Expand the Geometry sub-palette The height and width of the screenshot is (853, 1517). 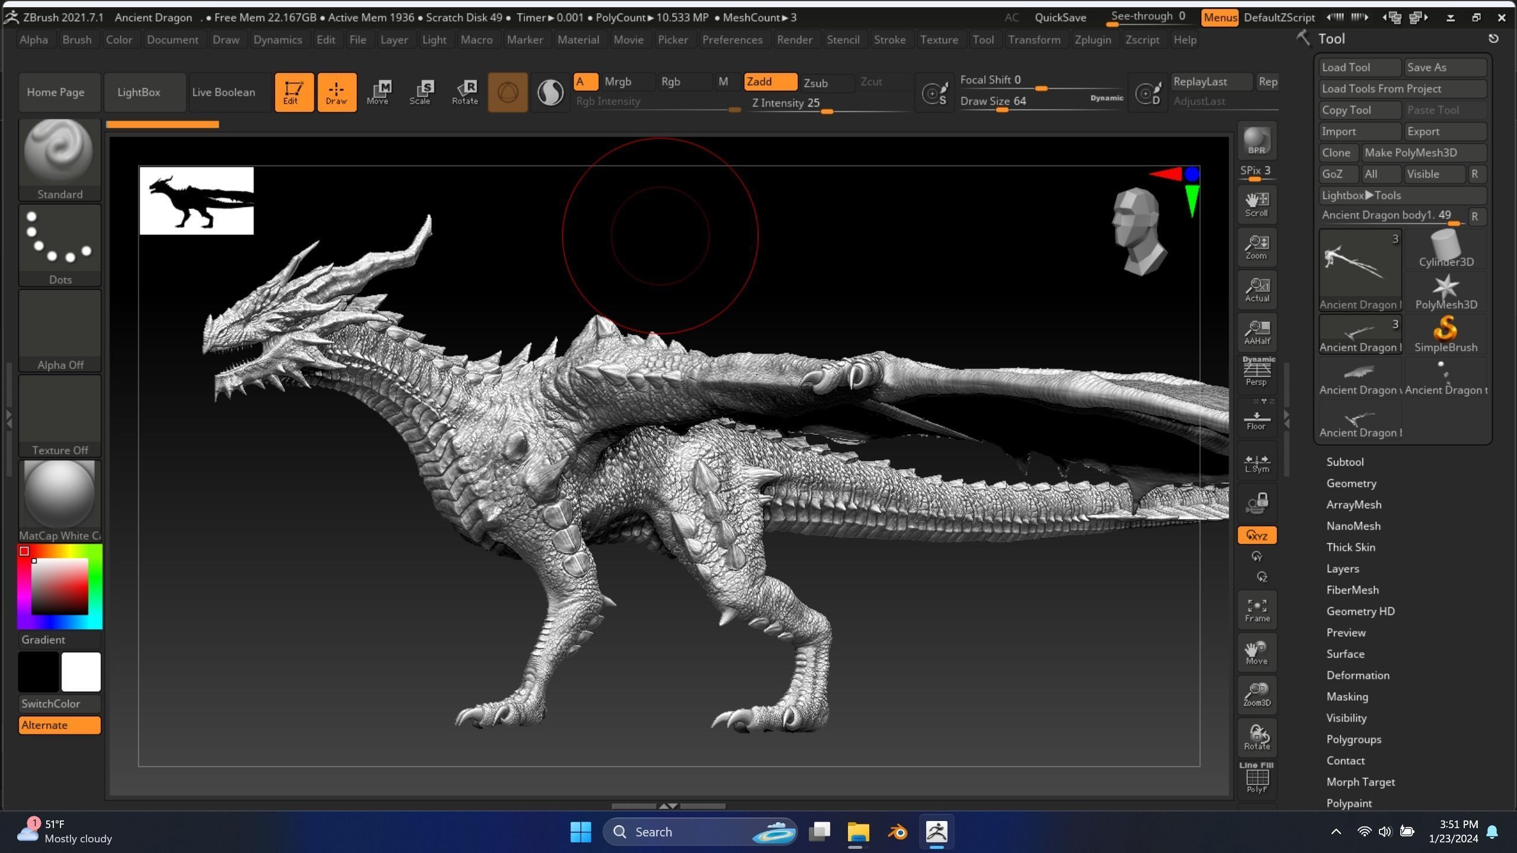(x=1351, y=483)
